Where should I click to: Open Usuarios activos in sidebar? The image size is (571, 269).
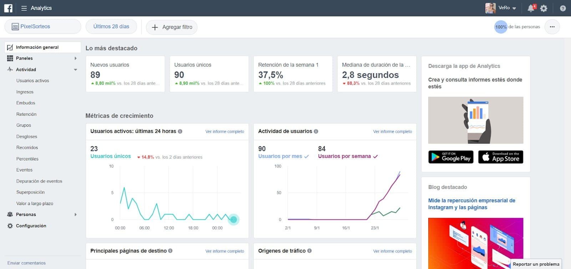pos(33,81)
